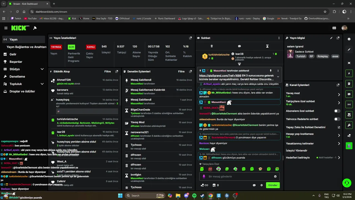The width and height of the screenshot is (355, 200).
Task: Click the Bir mesaj gönderin input field
Action: click(239, 176)
